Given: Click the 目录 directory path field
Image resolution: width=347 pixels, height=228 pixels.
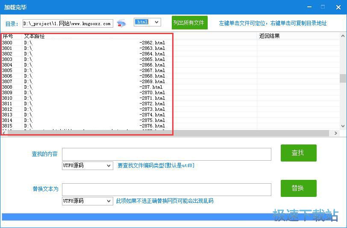Looking at the screenshot, I should (x=68, y=23).
